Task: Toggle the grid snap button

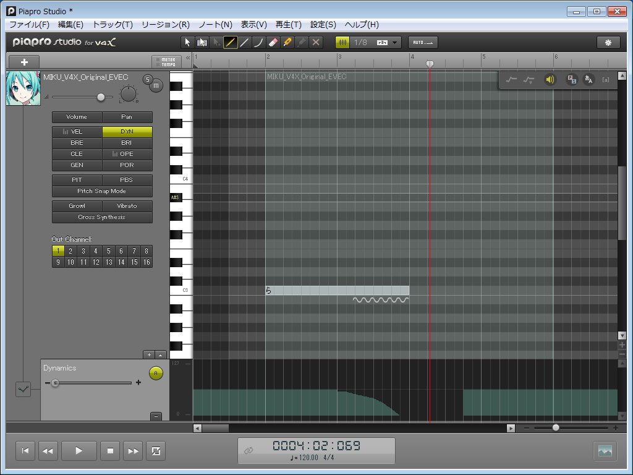Action: [x=342, y=42]
